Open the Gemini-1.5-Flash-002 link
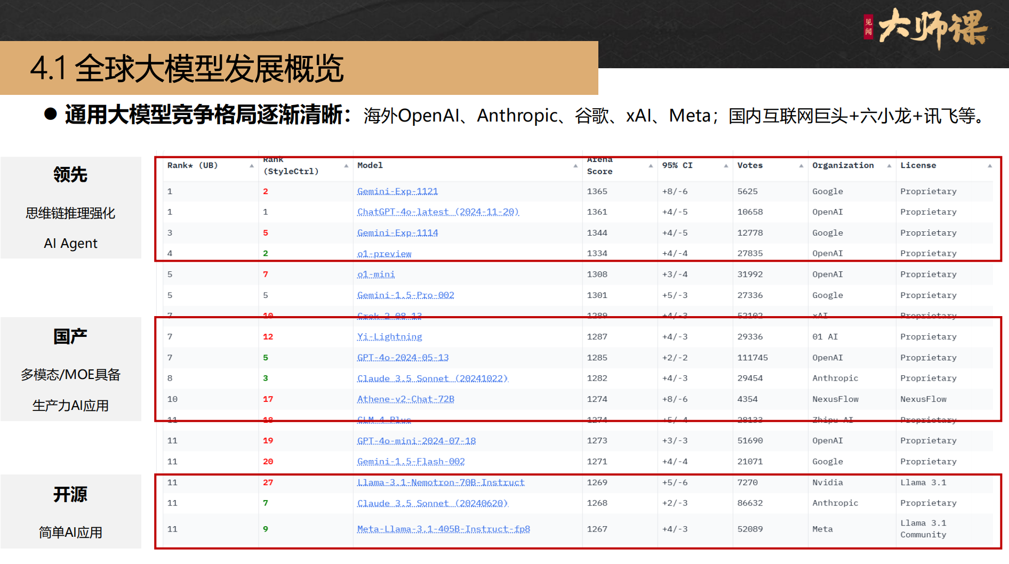 [411, 462]
